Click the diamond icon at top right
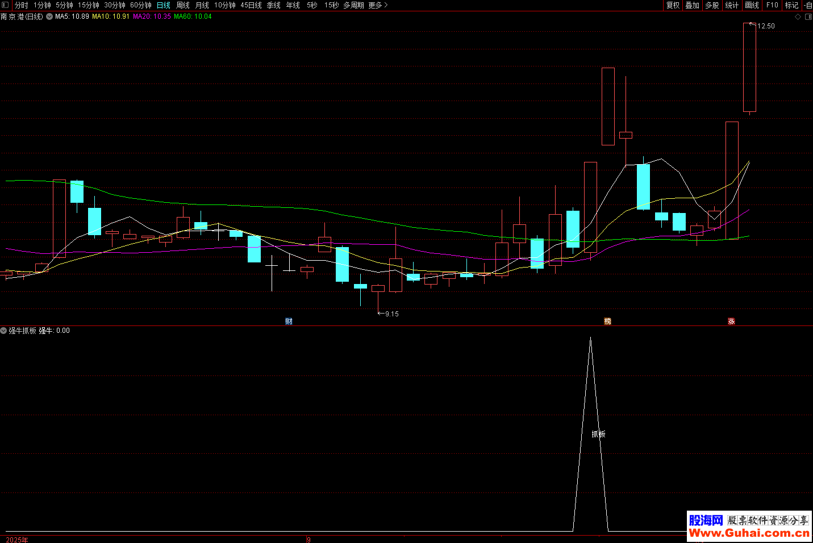813x543 pixels. (x=798, y=16)
